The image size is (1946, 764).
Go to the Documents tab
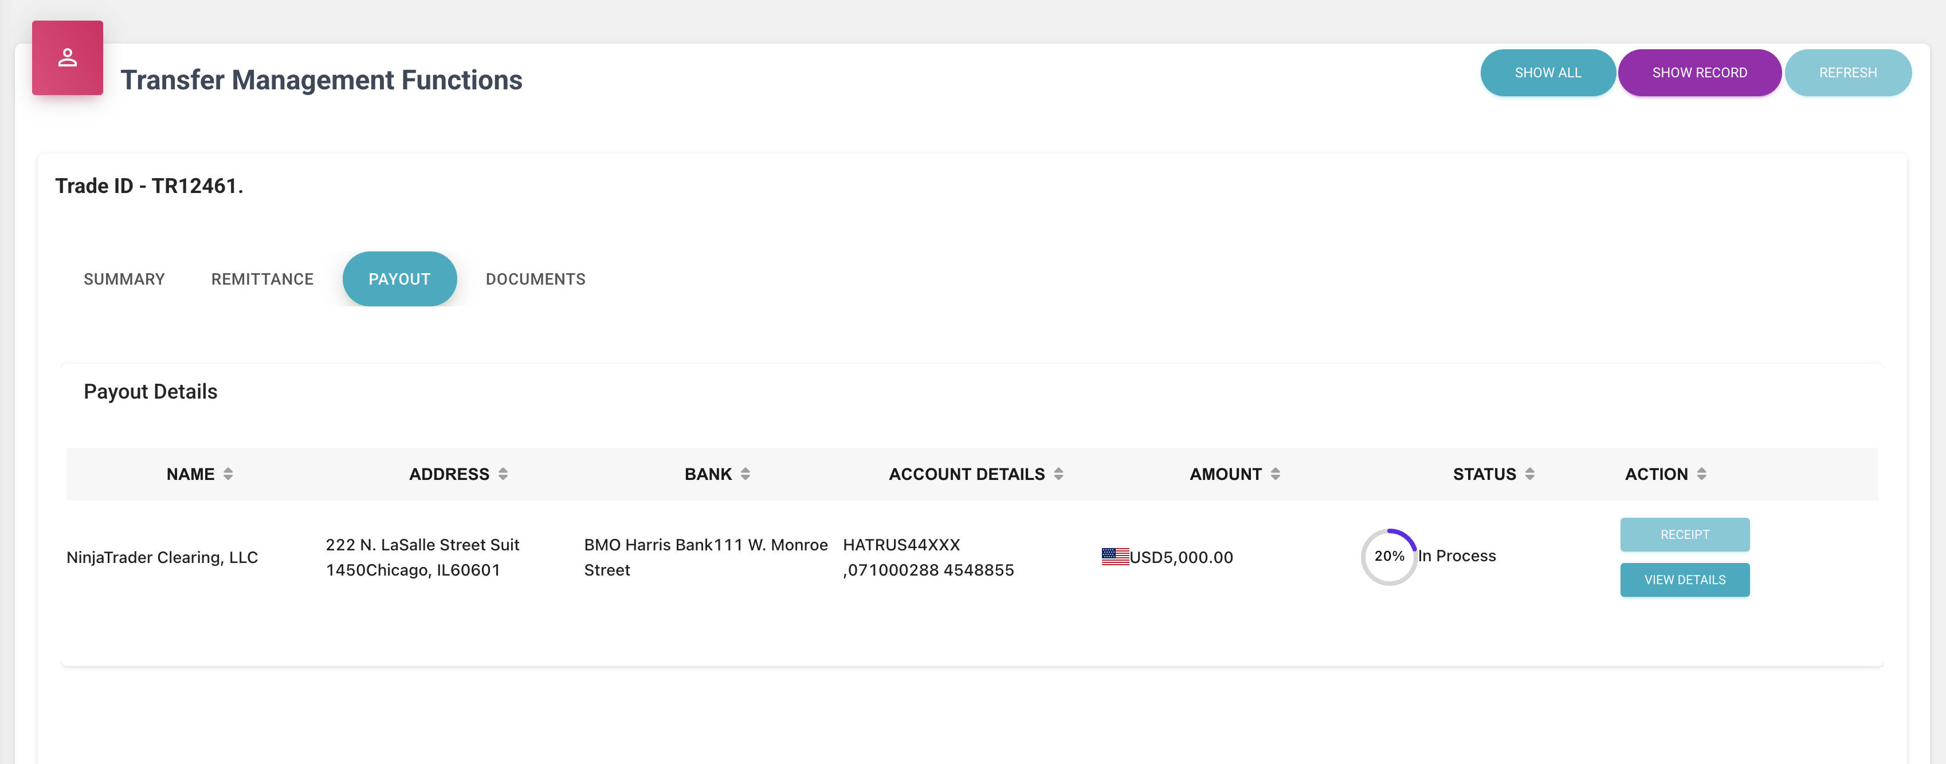click(x=535, y=279)
